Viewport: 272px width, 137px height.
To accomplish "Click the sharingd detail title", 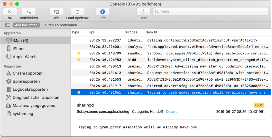I will (85, 105).
